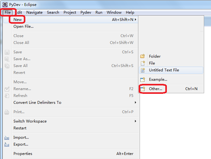Viewport: 211px width, 159px height.
Task: Expand the New submenu arrow
Action: pyautogui.click(x=136, y=20)
